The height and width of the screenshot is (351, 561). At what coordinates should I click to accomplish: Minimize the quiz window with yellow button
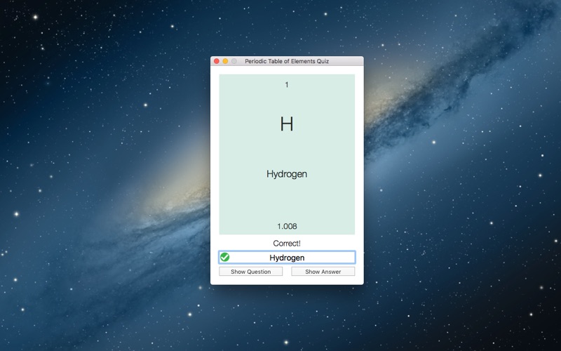click(x=225, y=62)
